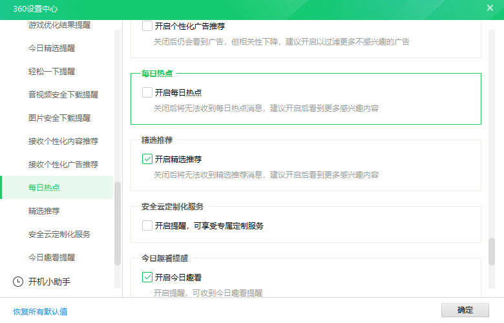Image resolution: width=504 pixels, height=323 pixels.
Task: Choose 图片安全下载提醒 in sidebar
Action: pos(59,118)
